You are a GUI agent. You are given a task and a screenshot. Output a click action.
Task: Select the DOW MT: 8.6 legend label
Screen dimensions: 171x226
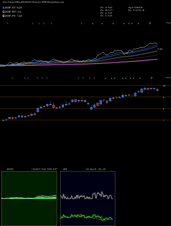(13, 12)
